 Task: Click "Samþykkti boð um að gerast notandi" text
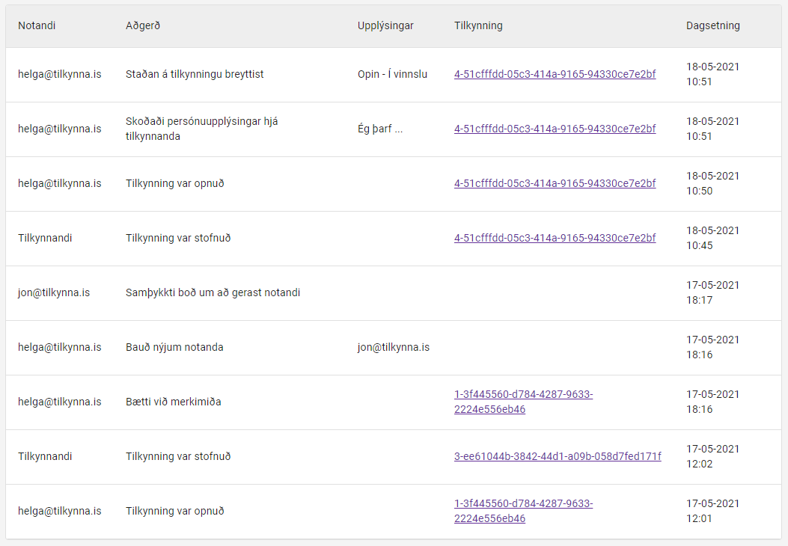[213, 292]
